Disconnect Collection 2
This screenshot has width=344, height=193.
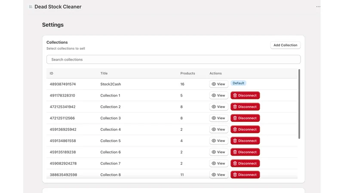click(x=245, y=107)
